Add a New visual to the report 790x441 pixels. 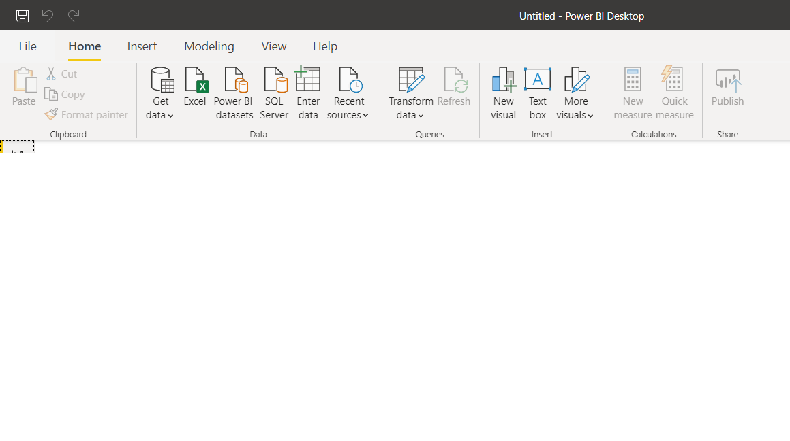pos(503,93)
